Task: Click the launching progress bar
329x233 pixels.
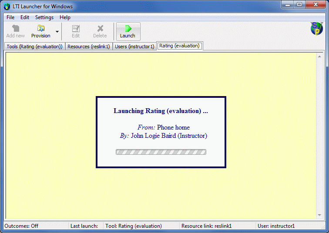Action: click(x=161, y=152)
